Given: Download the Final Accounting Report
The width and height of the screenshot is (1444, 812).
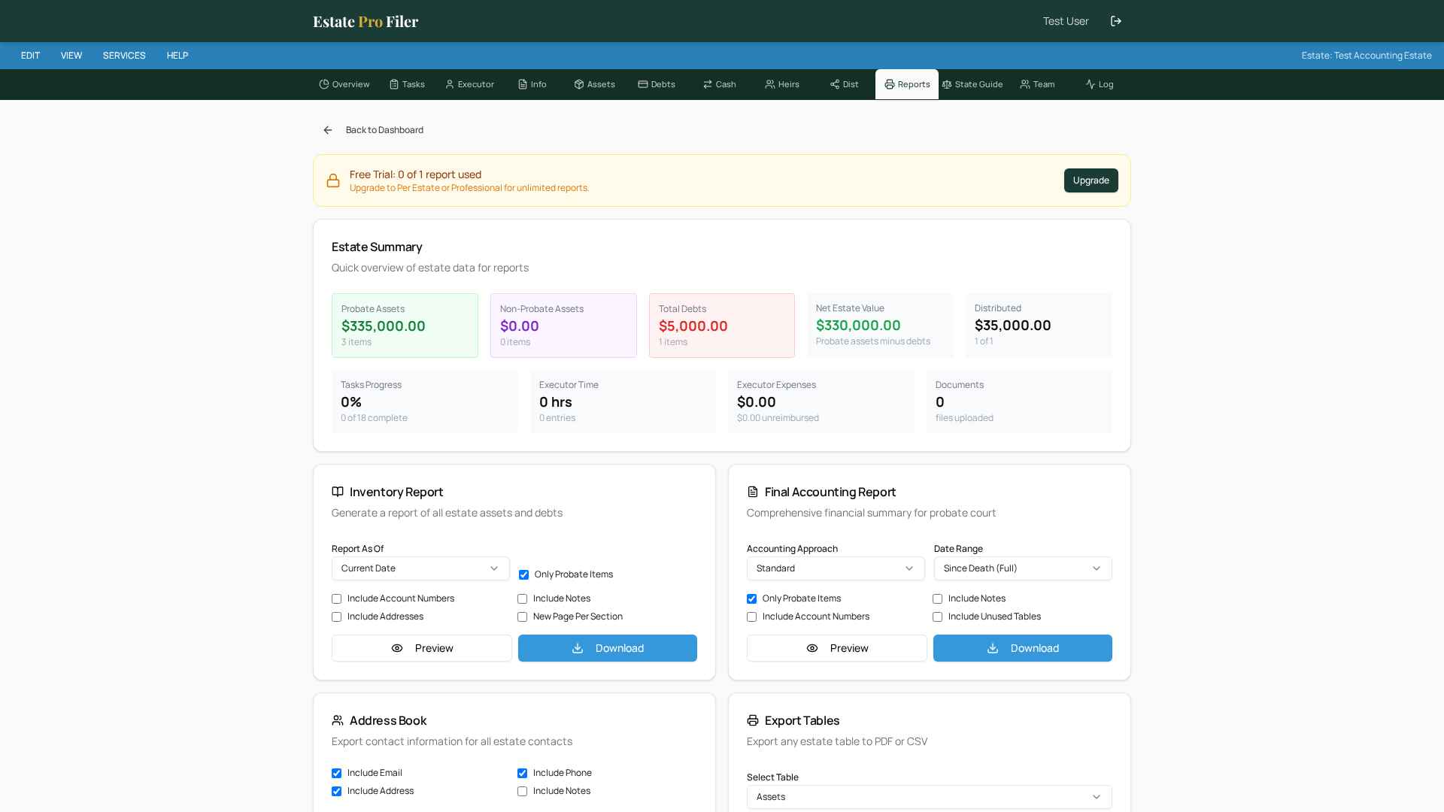Looking at the screenshot, I should pyautogui.click(x=1023, y=648).
